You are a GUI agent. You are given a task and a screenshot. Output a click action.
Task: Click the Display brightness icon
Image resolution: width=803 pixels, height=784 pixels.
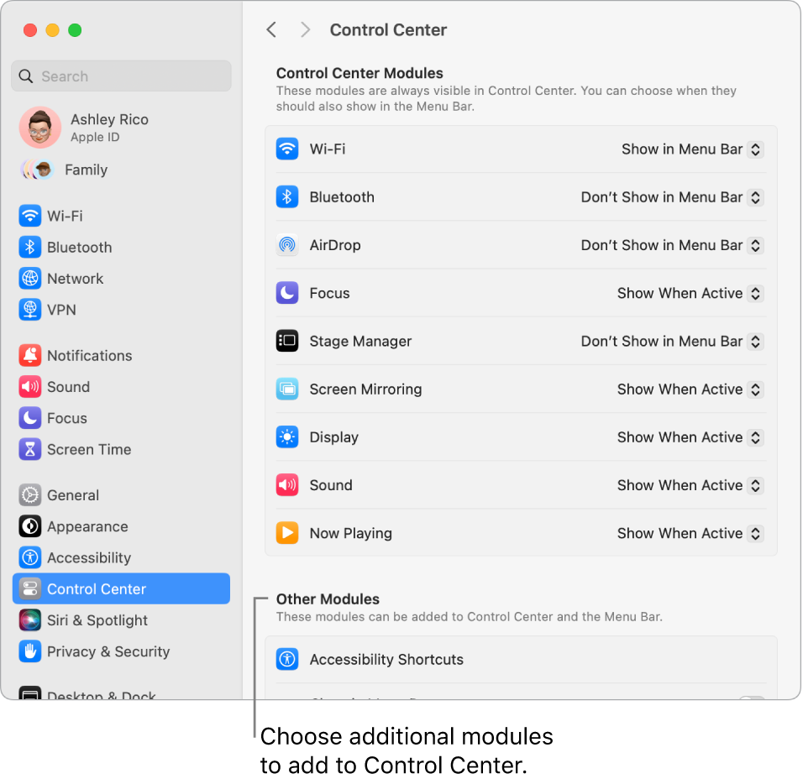[x=286, y=436]
